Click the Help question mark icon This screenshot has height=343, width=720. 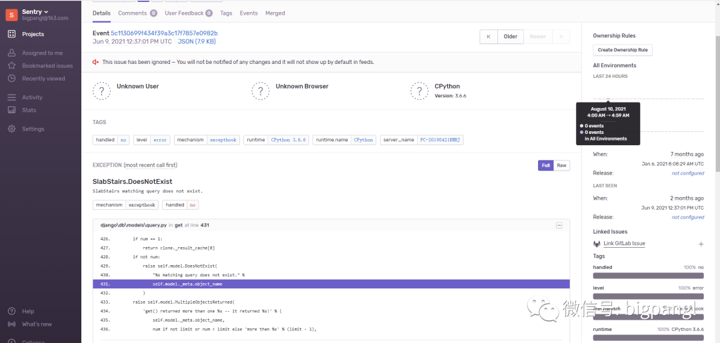coord(11,311)
